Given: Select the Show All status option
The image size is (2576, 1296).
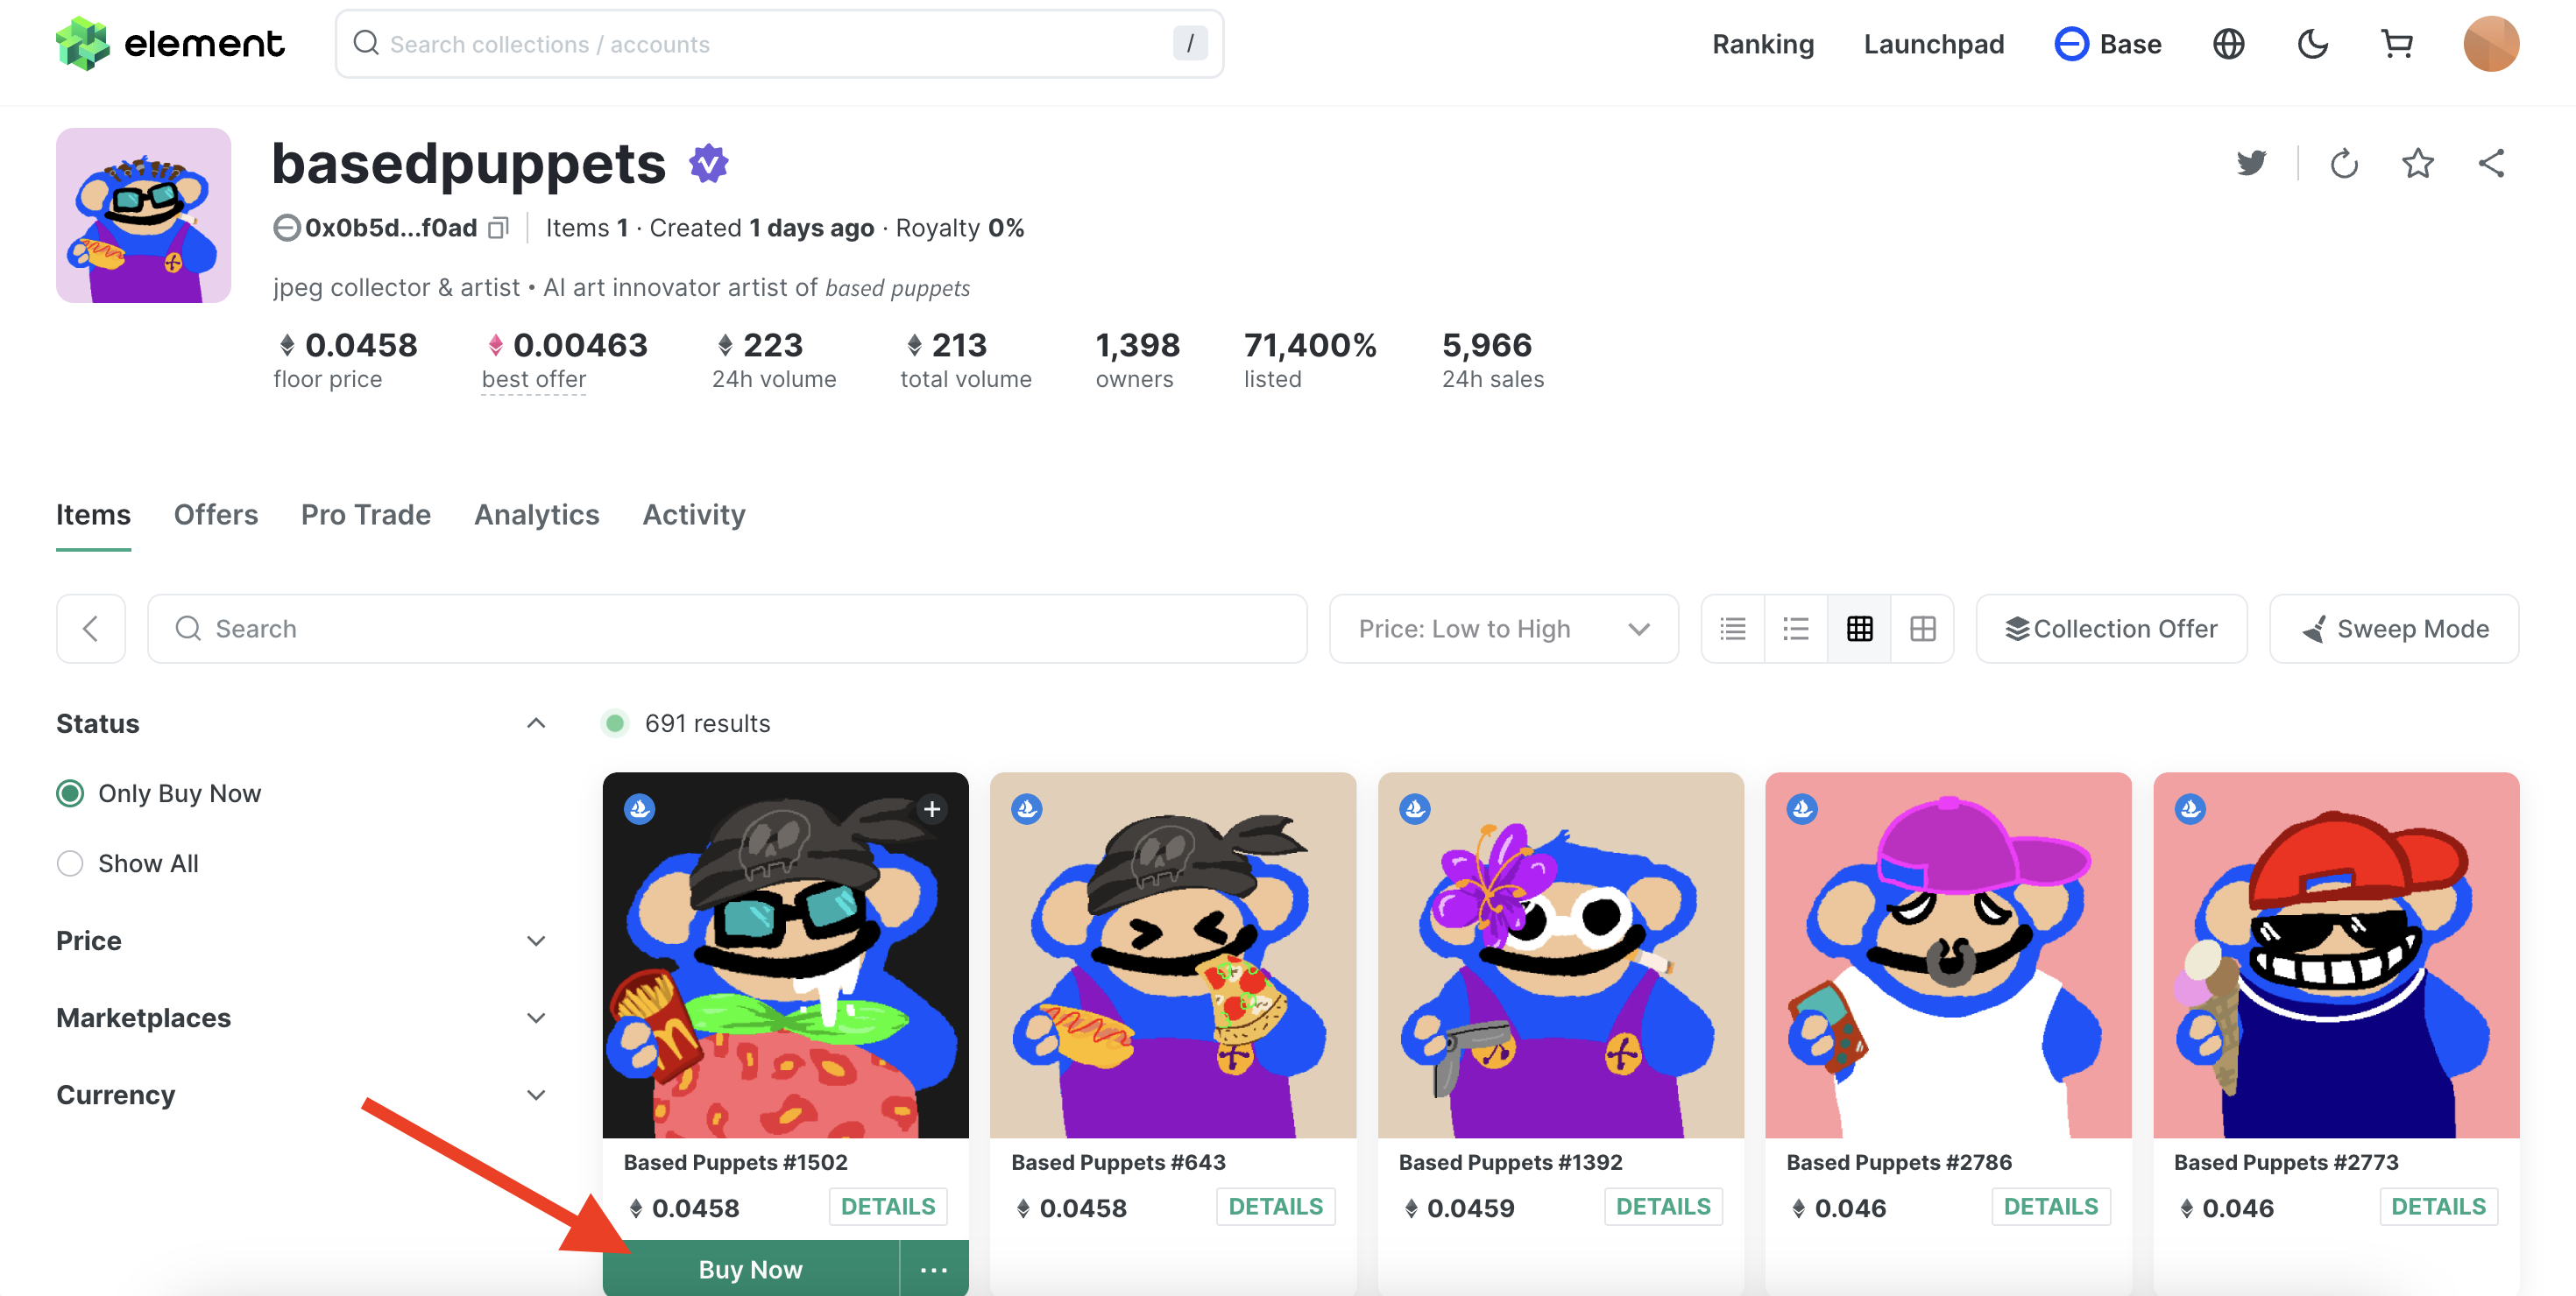Looking at the screenshot, I should [70, 863].
